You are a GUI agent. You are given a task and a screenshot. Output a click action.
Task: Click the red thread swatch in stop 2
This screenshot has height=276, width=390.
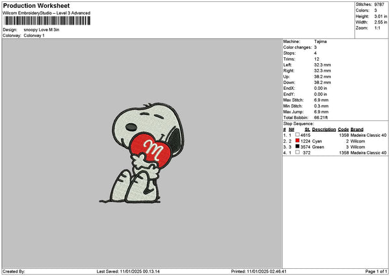(297, 141)
